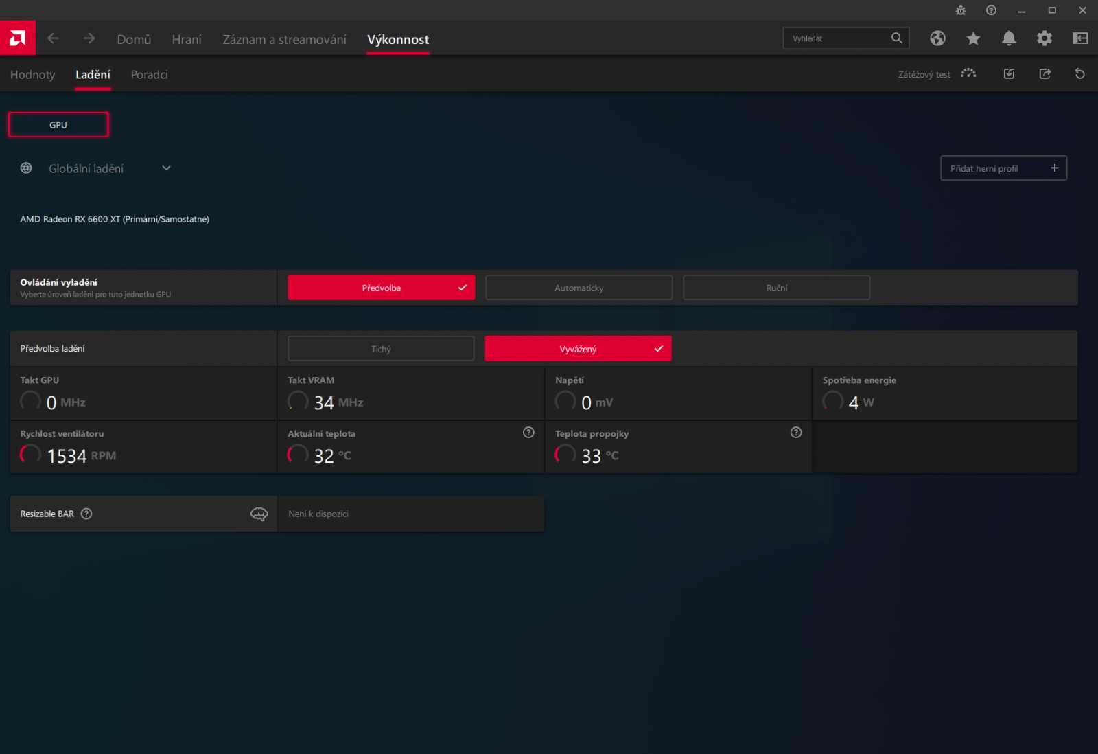The width and height of the screenshot is (1098, 754).
Task: Open settings gear icon
Action: coord(1044,38)
